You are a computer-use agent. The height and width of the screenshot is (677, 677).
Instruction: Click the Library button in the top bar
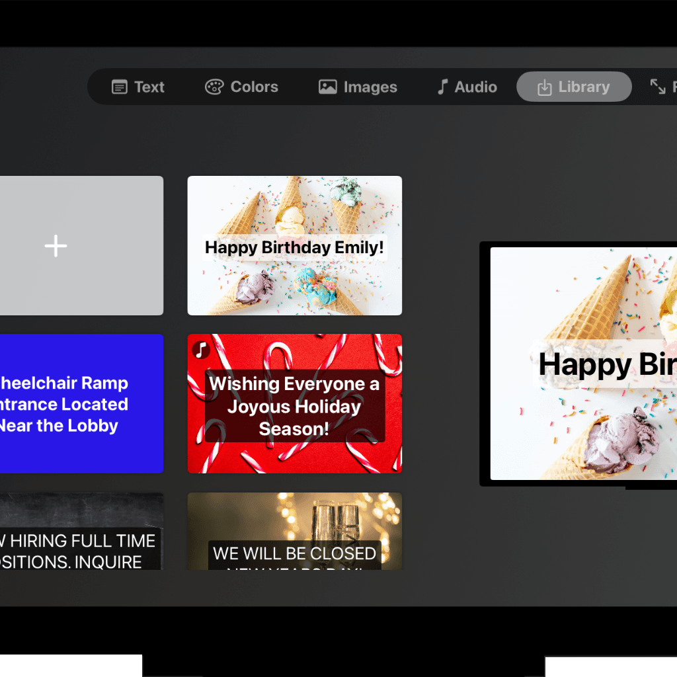coord(573,87)
